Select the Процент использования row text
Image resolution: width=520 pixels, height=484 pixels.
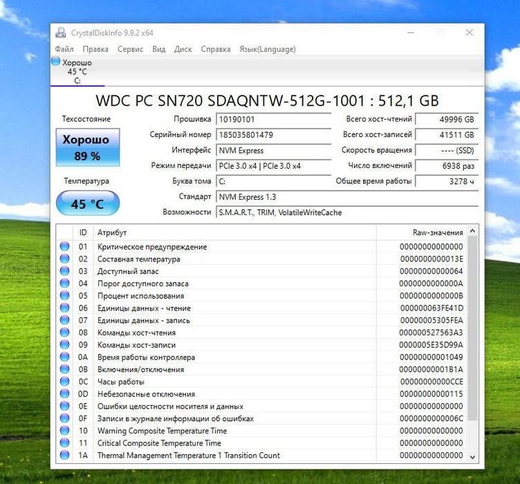point(140,296)
